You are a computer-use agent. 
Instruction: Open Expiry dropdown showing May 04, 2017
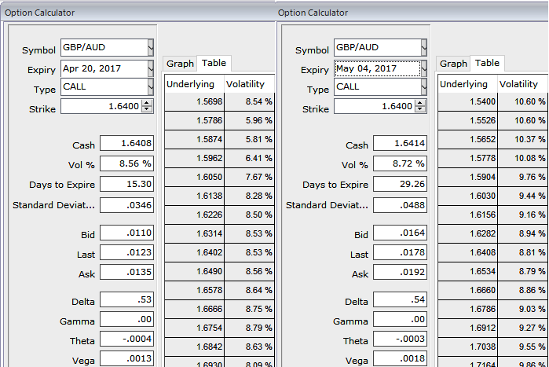pos(423,68)
